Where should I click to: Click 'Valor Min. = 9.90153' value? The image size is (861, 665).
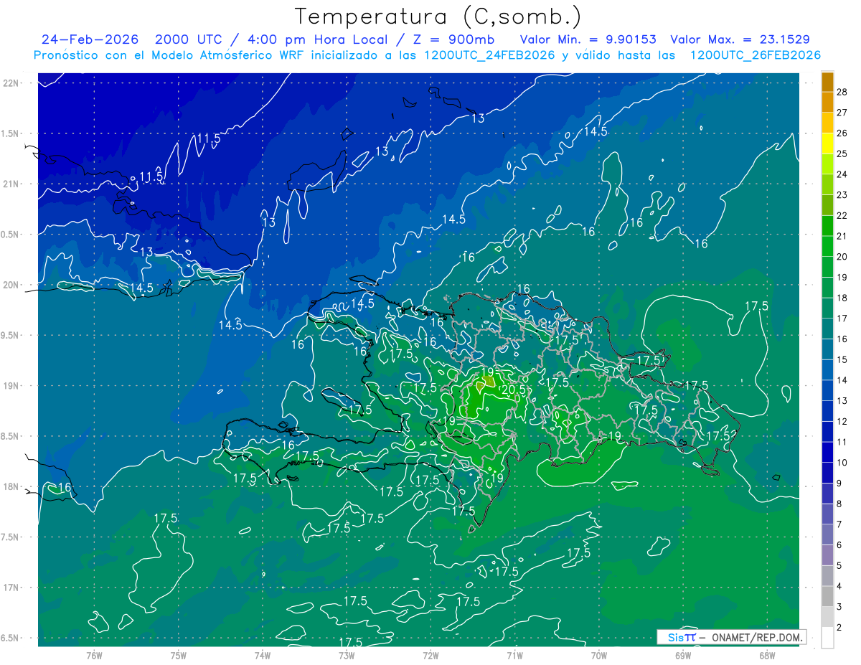coord(588,39)
